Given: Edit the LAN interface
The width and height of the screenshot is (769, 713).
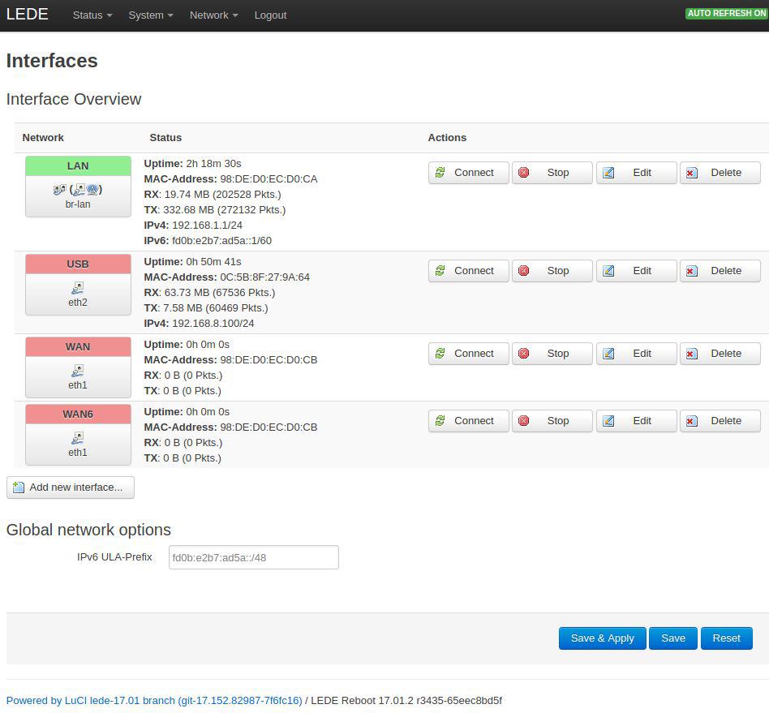Looking at the screenshot, I should point(637,173).
